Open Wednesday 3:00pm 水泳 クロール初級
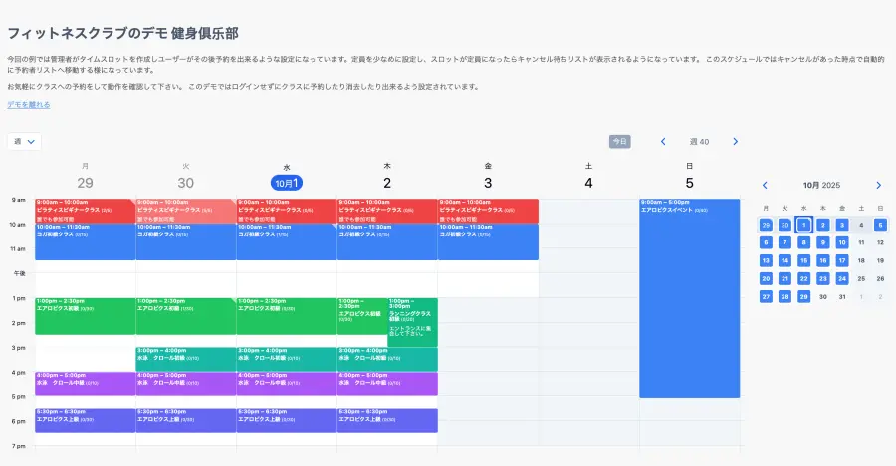 pyautogui.click(x=286, y=358)
